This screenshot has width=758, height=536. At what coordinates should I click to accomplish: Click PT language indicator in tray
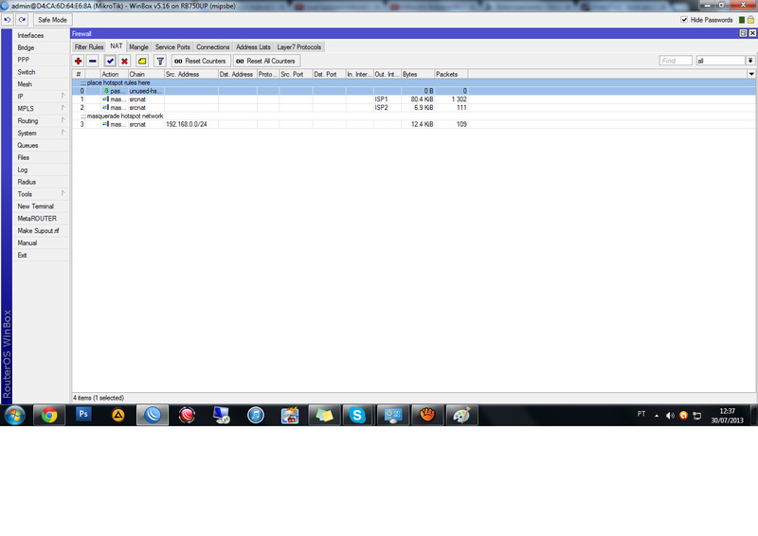(641, 414)
